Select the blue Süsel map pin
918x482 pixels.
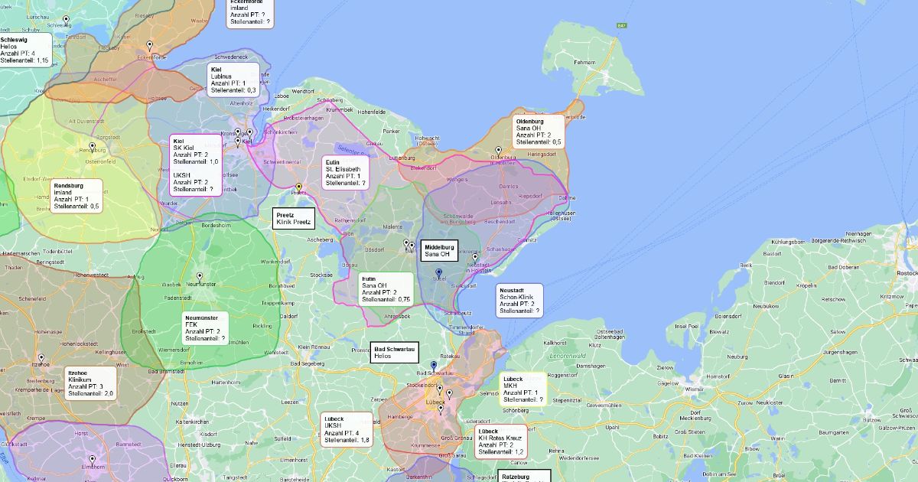pos(438,273)
